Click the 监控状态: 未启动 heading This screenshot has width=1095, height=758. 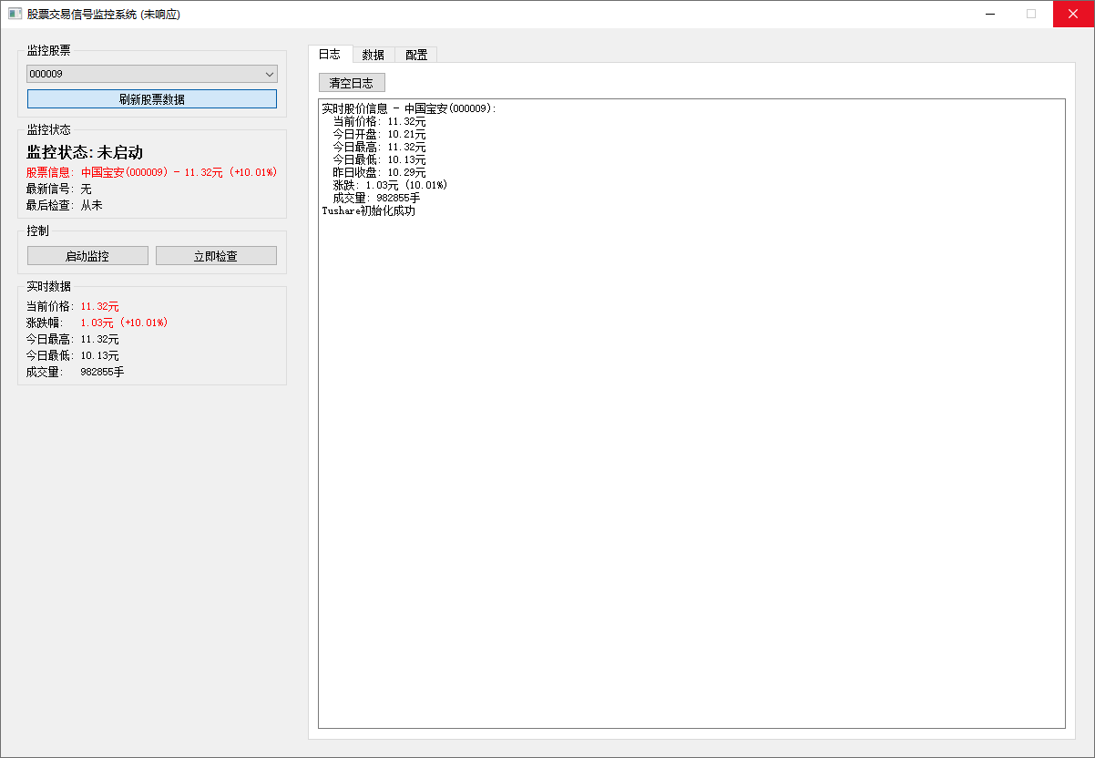click(x=85, y=152)
